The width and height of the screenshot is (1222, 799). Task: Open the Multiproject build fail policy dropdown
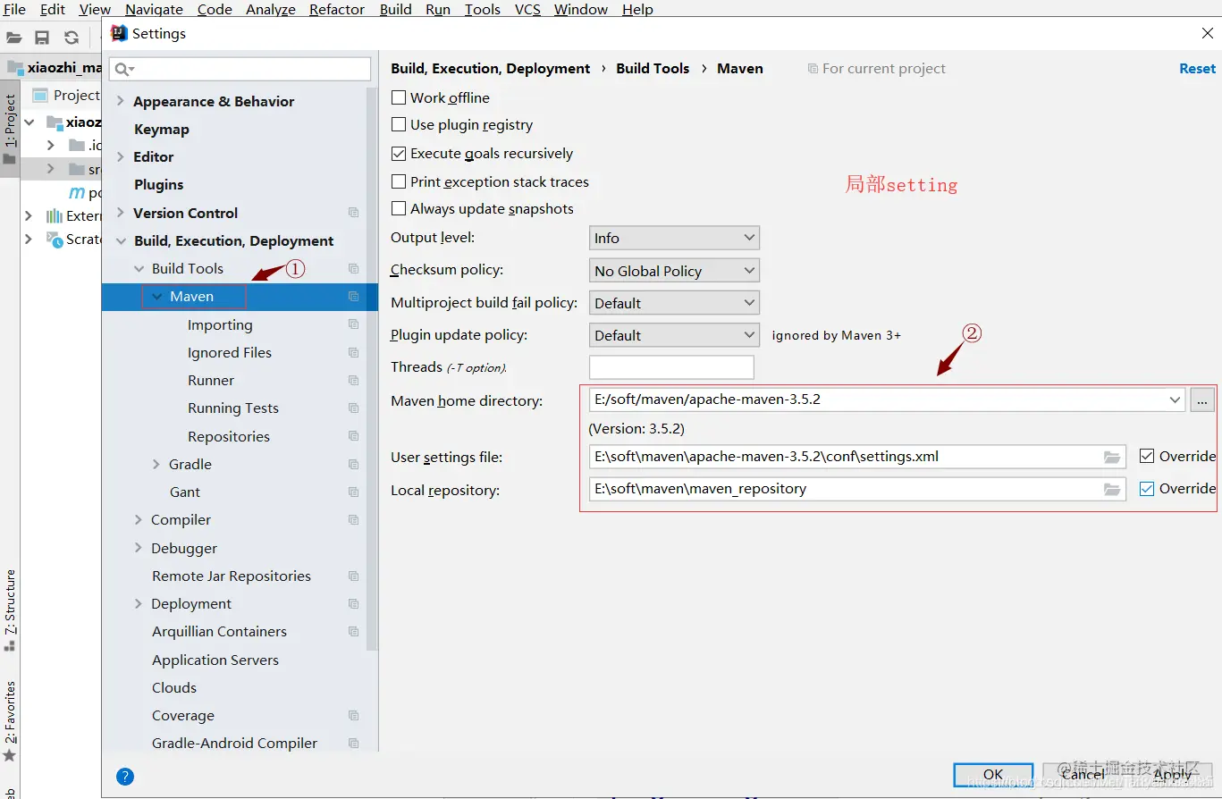pos(674,303)
